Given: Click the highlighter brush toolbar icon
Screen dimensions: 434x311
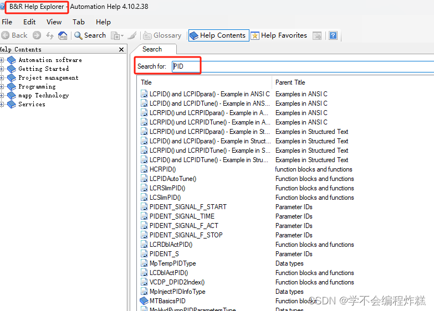Looking at the screenshot, I should [132, 35].
